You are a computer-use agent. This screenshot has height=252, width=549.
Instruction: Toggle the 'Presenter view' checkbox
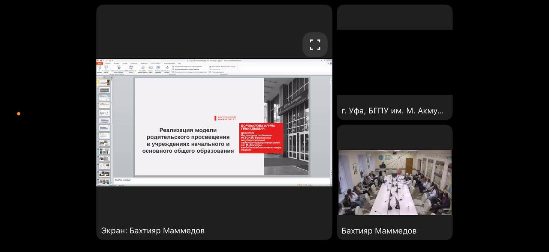tap(210, 72)
